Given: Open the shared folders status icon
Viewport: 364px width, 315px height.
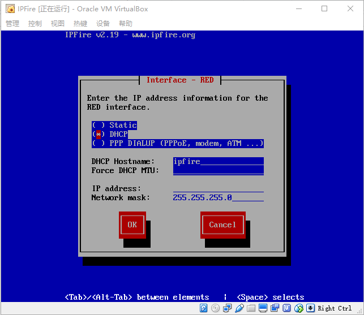Looking at the screenshot, I should [251, 308].
